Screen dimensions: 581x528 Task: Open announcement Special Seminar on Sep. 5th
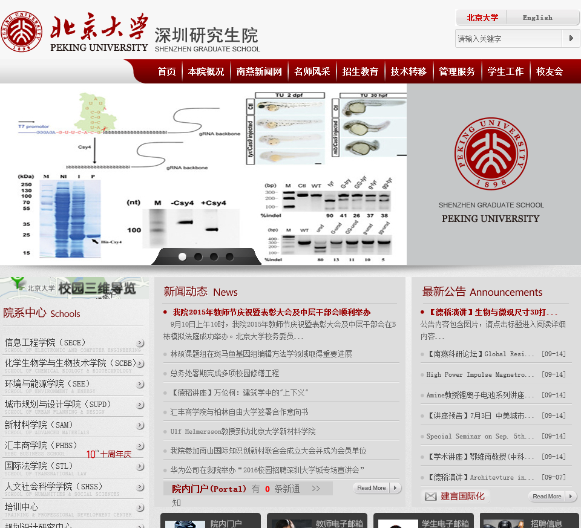pos(480,436)
